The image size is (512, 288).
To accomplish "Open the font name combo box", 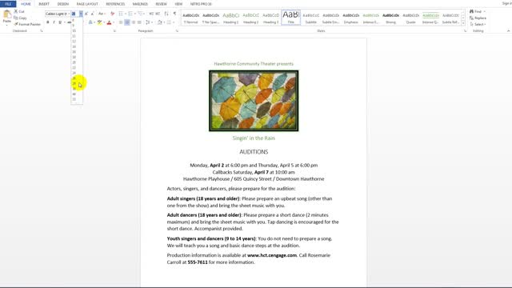I will pyautogui.click(x=58, y=14).
